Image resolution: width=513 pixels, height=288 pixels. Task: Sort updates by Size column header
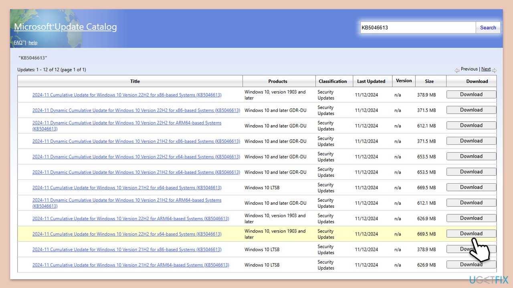(429, 81)
